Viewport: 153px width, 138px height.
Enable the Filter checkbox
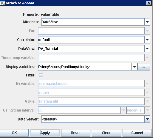41,75
